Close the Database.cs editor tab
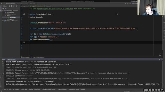Screen dimensions: 165x92 (52, 6)
